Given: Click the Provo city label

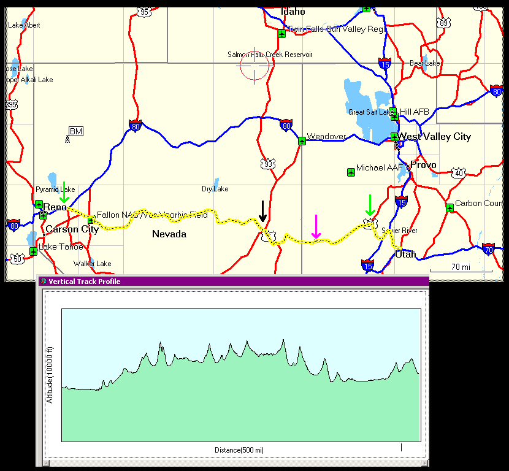Looking at the screenshot, I should [x=423, y=165].
